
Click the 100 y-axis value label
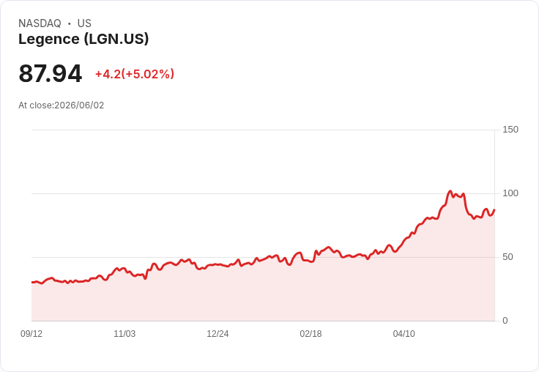point(510,193)
